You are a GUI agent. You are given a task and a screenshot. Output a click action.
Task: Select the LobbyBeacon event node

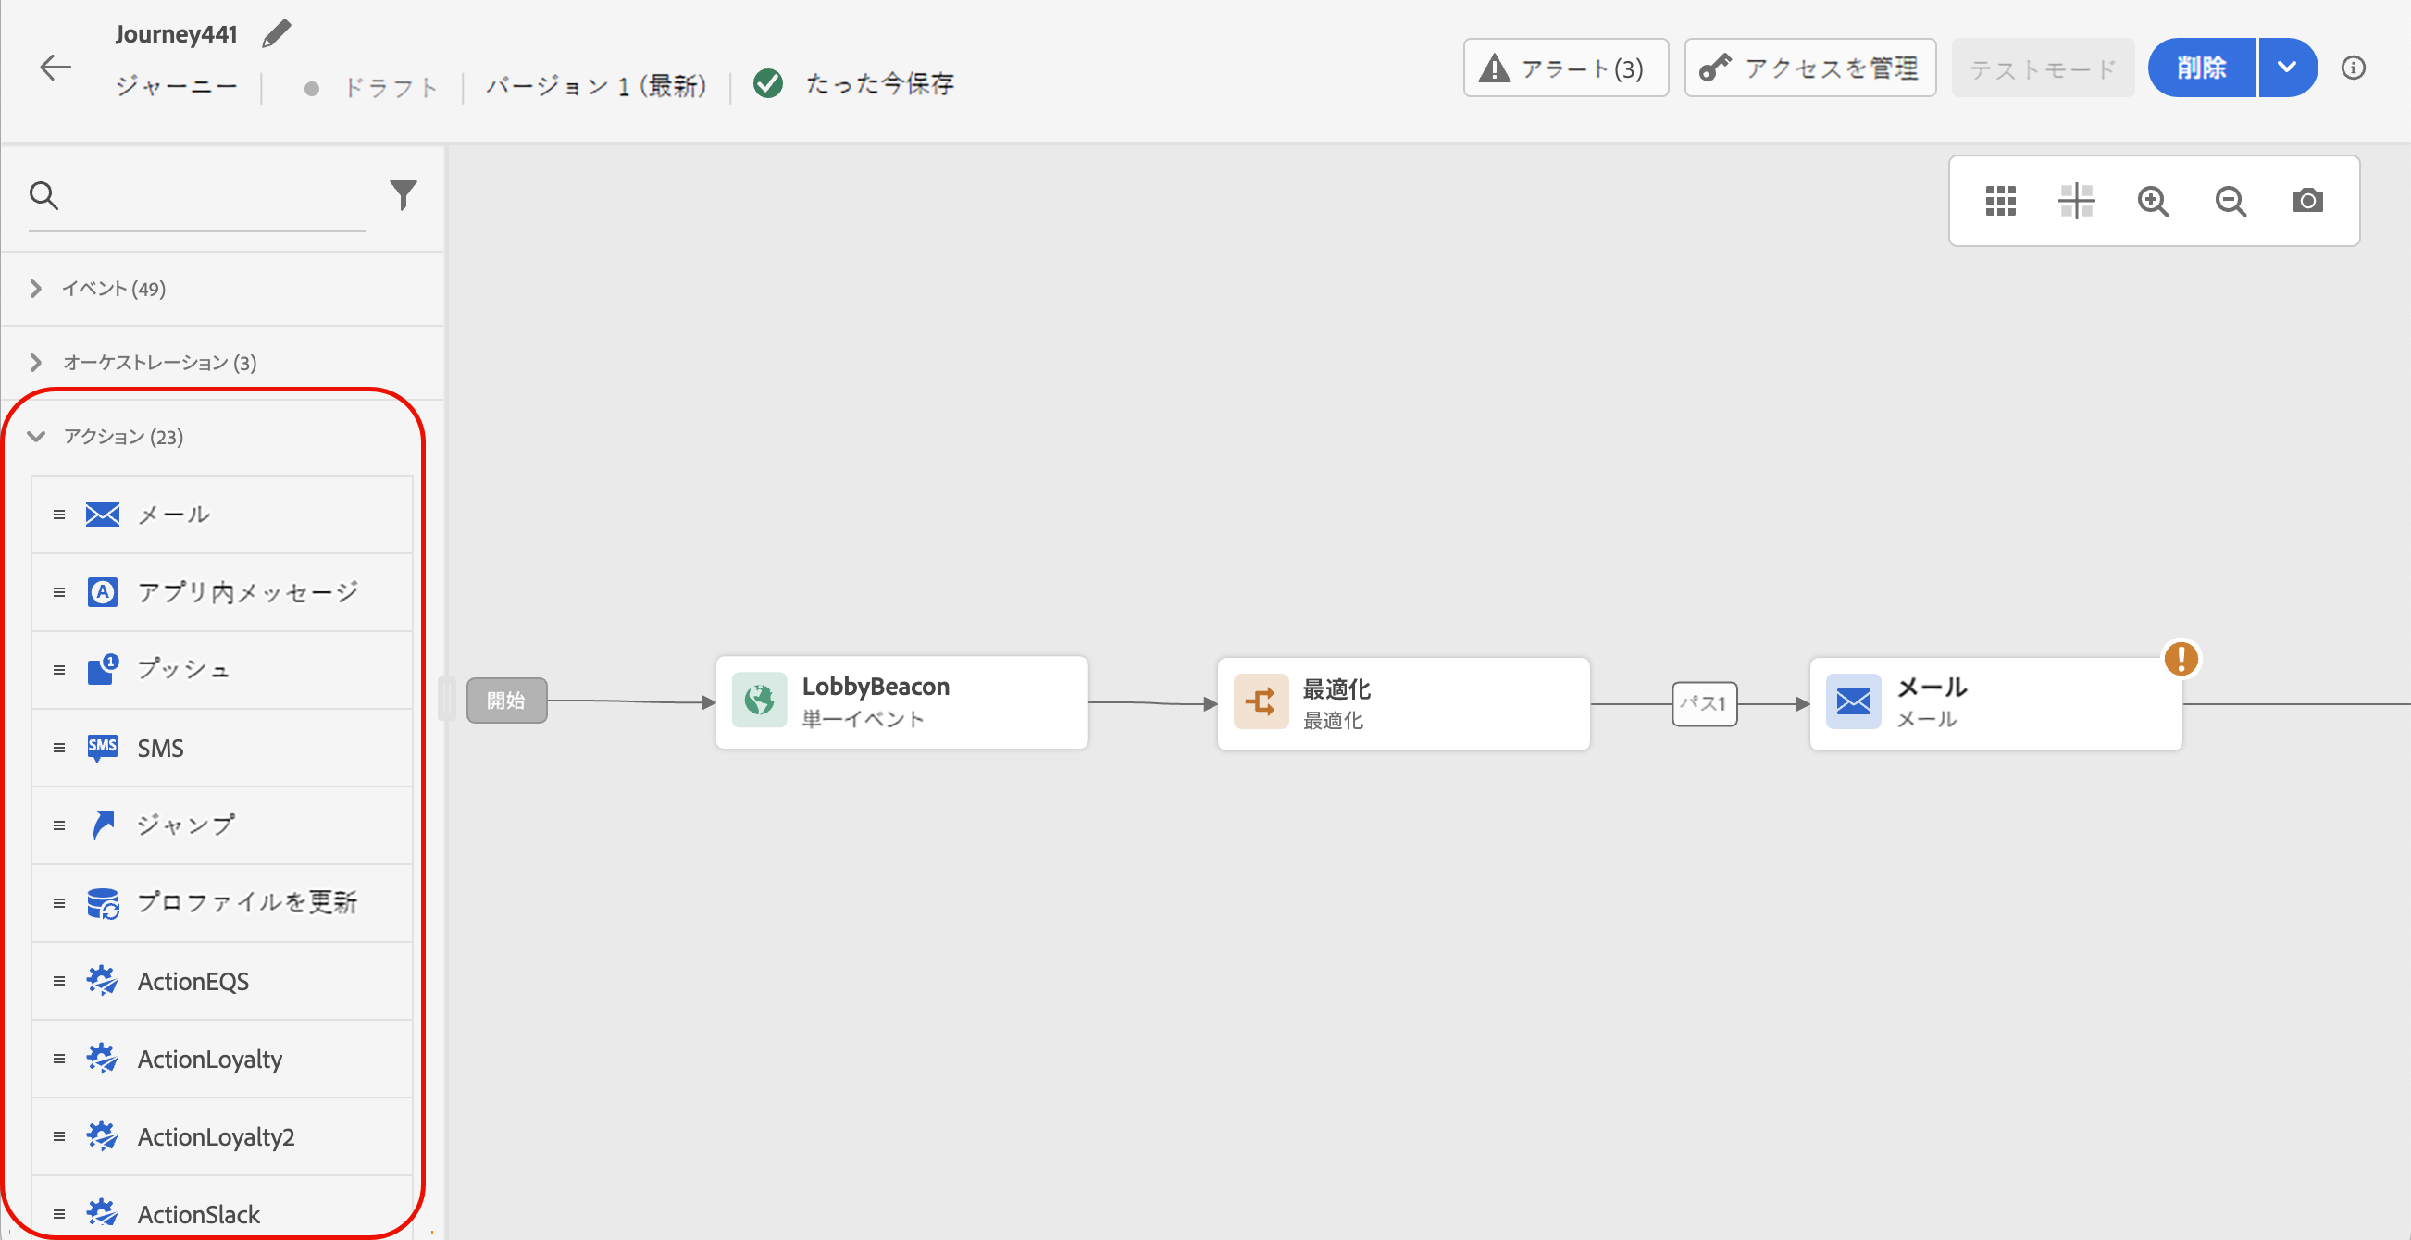[x=901, y=701]
